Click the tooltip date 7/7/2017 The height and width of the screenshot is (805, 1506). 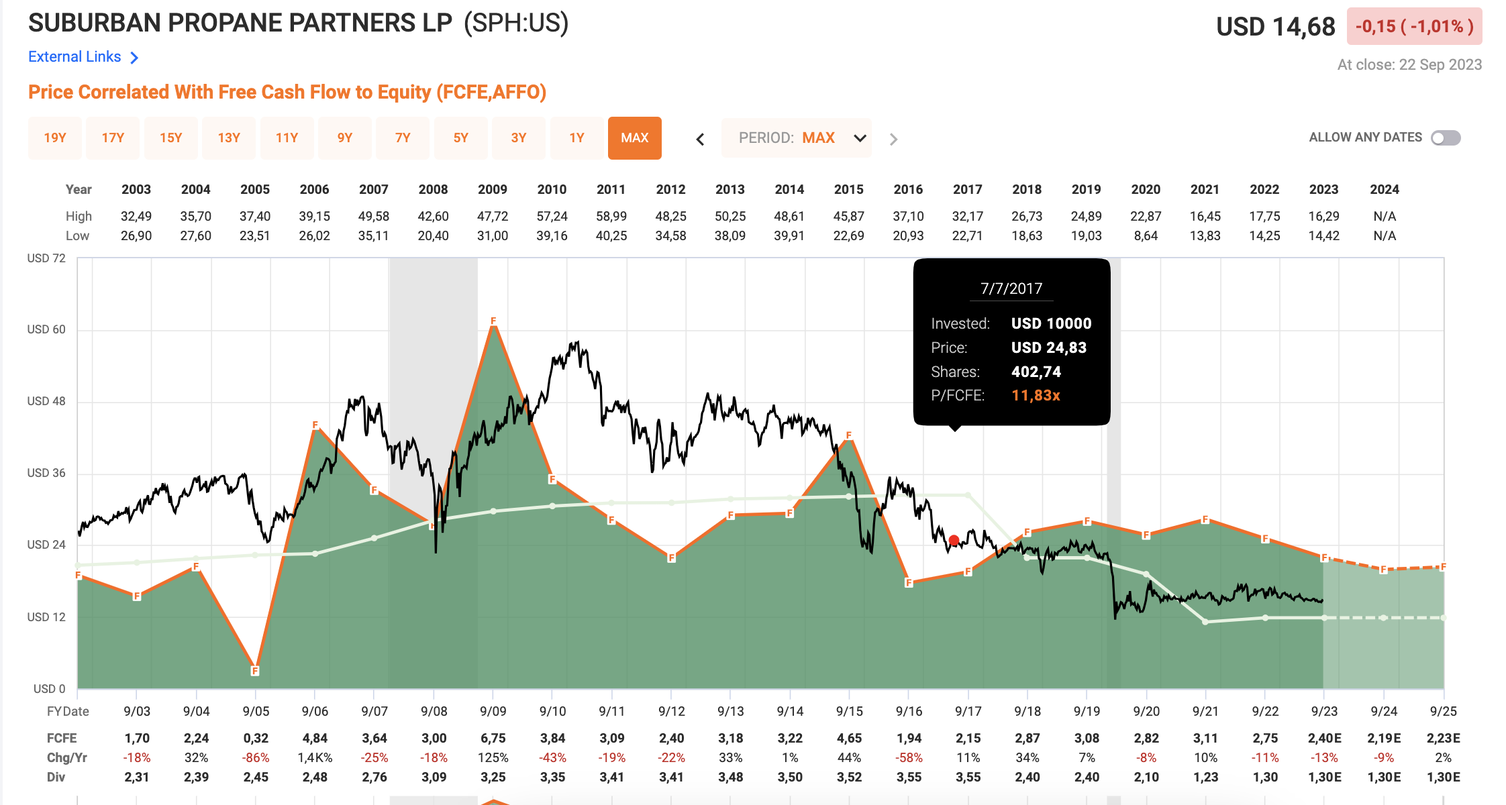tap(1011, 289)
